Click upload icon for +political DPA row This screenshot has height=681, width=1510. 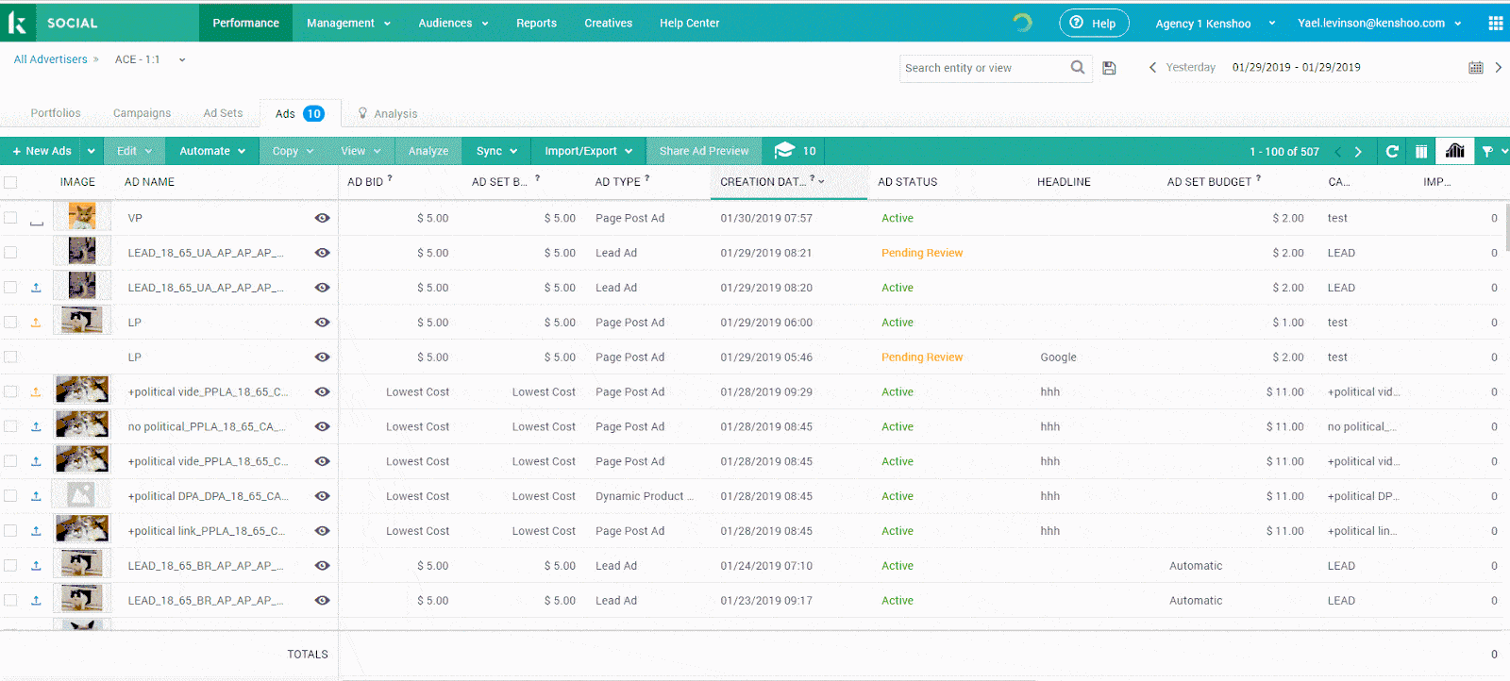(36, 496)
